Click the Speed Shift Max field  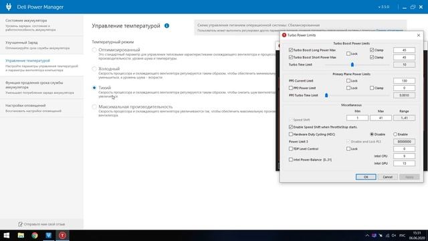coord(381,118)
